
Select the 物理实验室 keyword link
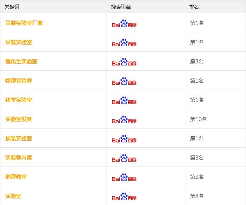(x=19, y=81)
